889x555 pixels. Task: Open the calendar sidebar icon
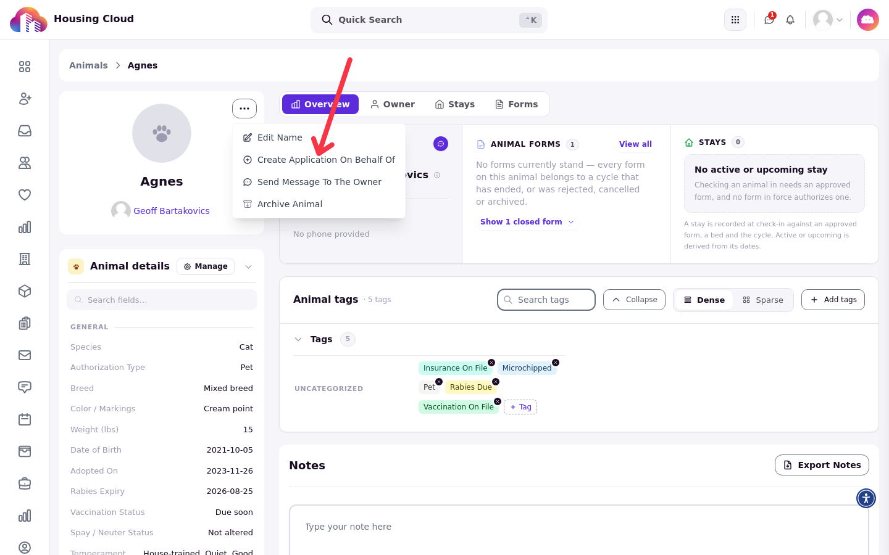[25, 419]
